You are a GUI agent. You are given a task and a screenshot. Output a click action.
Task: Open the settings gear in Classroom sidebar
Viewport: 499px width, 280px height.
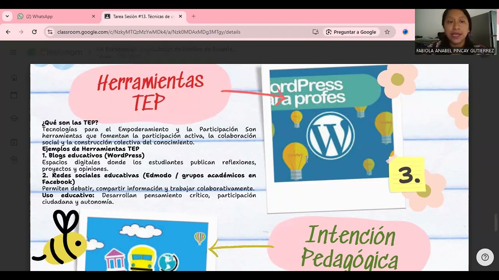point(14,159)
